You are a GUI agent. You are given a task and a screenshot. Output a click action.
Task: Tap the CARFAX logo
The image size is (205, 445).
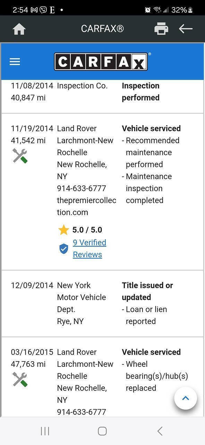(101, 62)
